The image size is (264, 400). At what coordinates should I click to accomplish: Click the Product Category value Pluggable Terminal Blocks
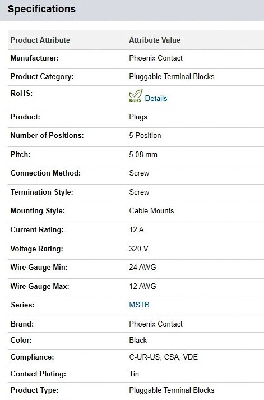click(172, 77)
